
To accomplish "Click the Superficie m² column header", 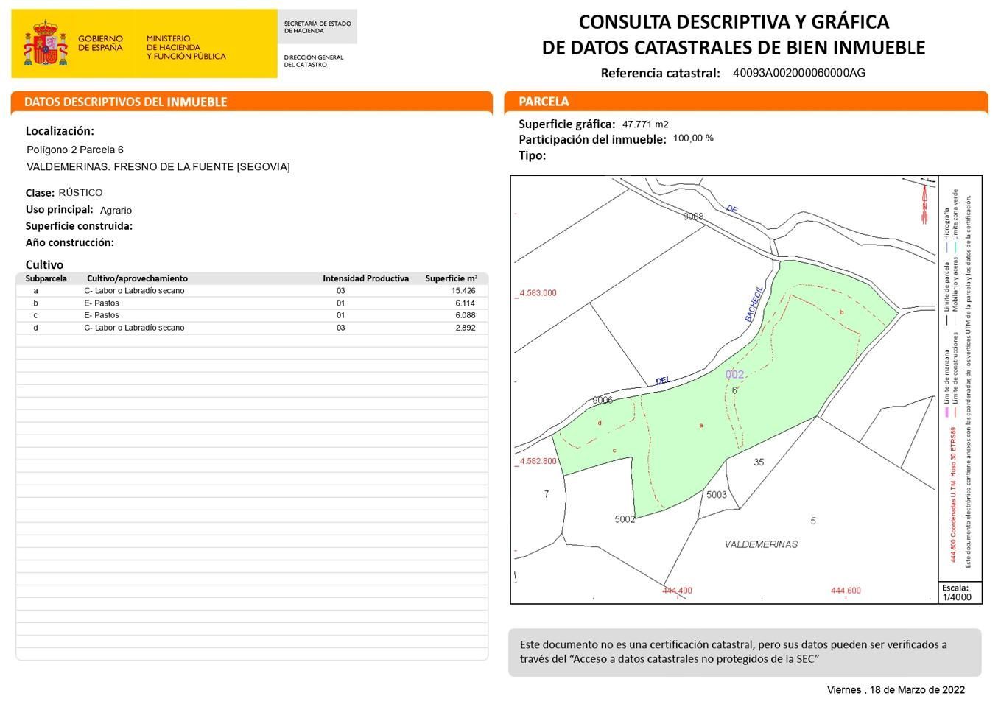I will tap(451, 278).
